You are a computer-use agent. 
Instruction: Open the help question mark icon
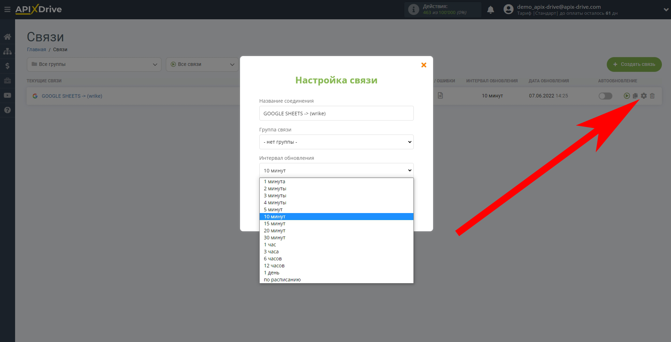click(x=7, y=110)
